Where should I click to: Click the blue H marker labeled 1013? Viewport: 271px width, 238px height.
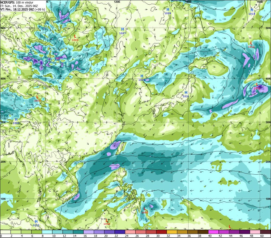(x=36, y=221)
